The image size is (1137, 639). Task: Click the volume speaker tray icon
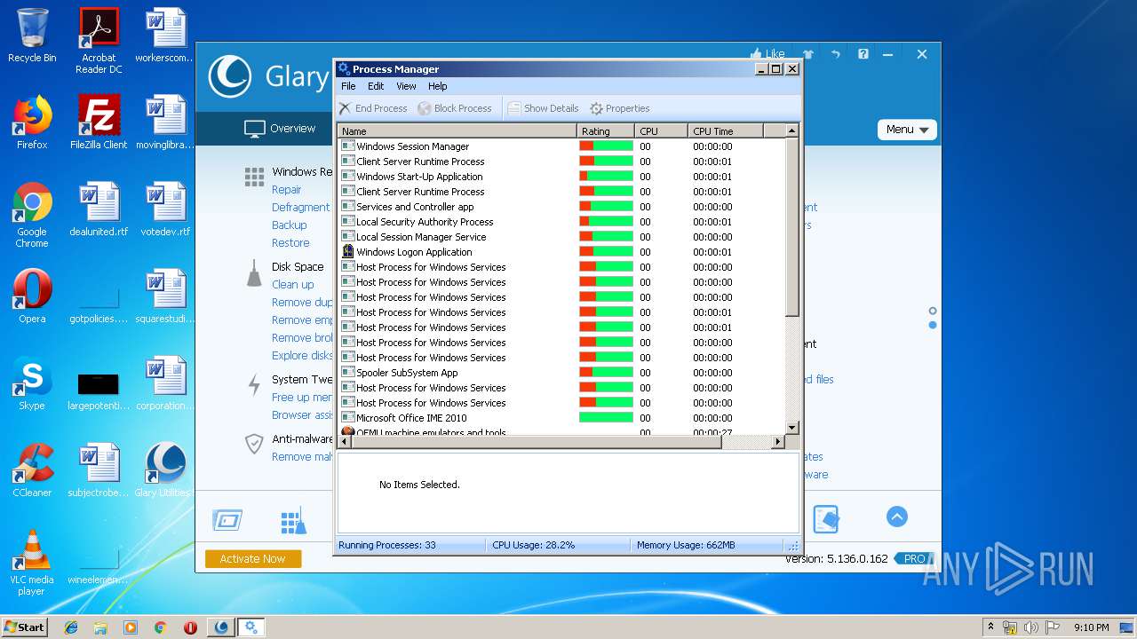(x=1030, y=627)
